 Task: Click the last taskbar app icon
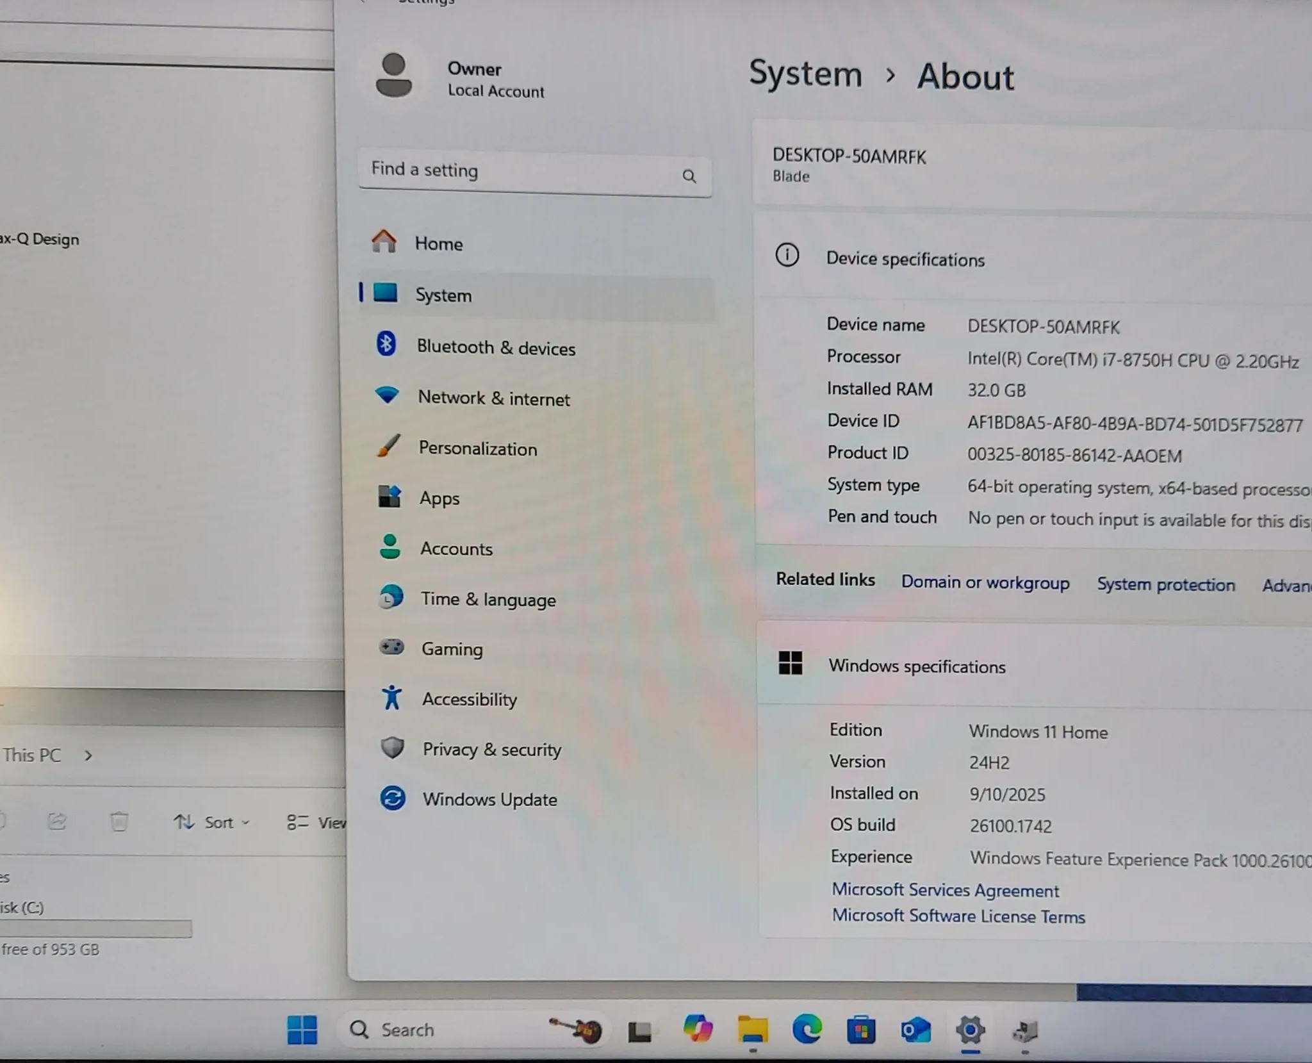1025,1031
